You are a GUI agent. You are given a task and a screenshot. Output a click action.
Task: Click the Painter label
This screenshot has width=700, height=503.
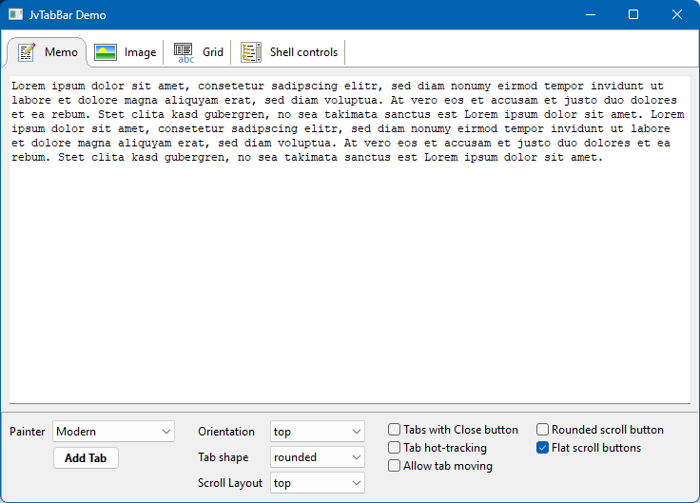(28, 432)
